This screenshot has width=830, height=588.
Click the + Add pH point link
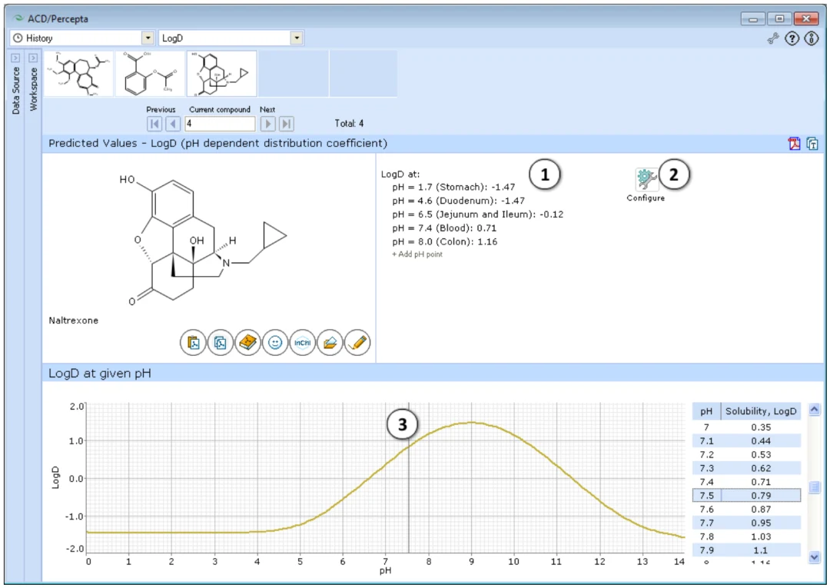point(417,254)
